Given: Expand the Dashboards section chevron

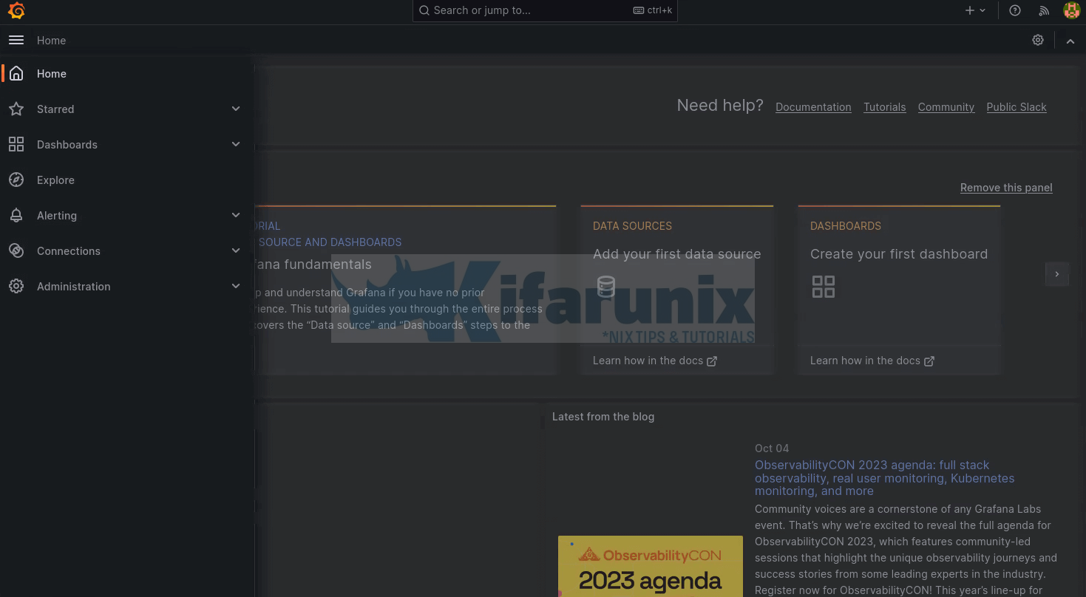Looking at the screenshot, I should 236,145.
